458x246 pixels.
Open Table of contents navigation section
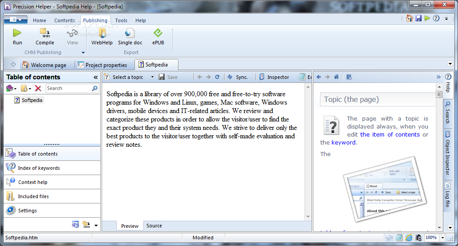click(x=52, y=154)
